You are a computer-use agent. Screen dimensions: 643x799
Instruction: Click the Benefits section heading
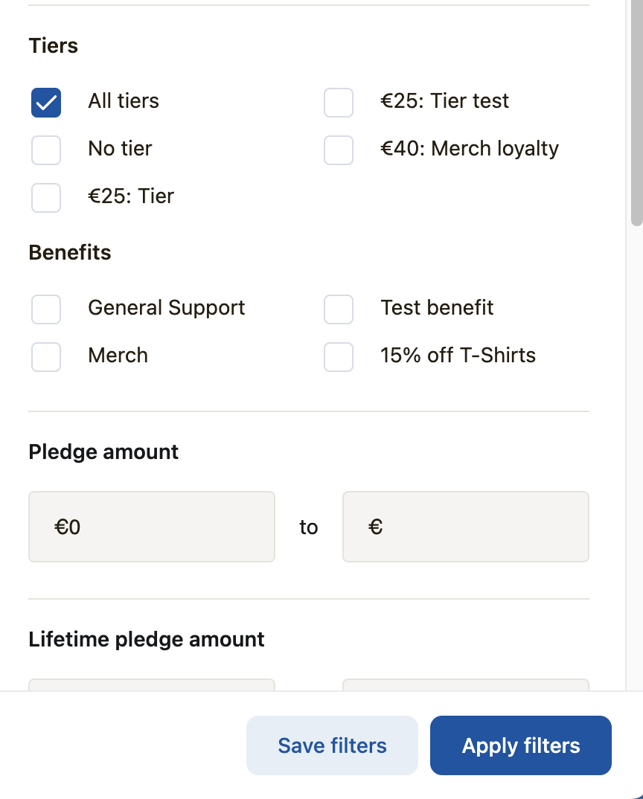point(70,253)
